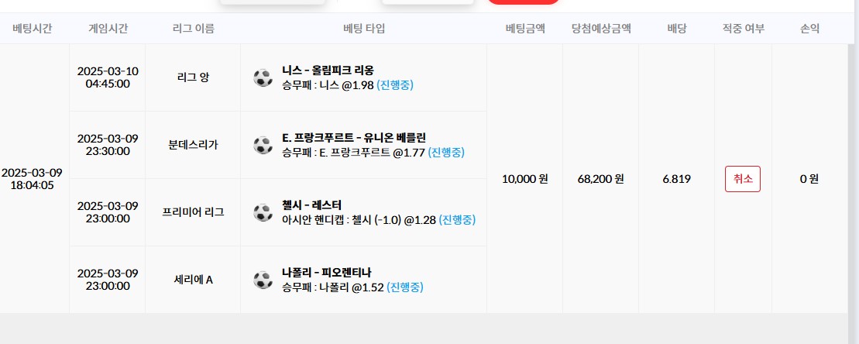
Task: Click the soccer ball icon for E. 프랑크푸르트 match
Action: coord(263,145)
